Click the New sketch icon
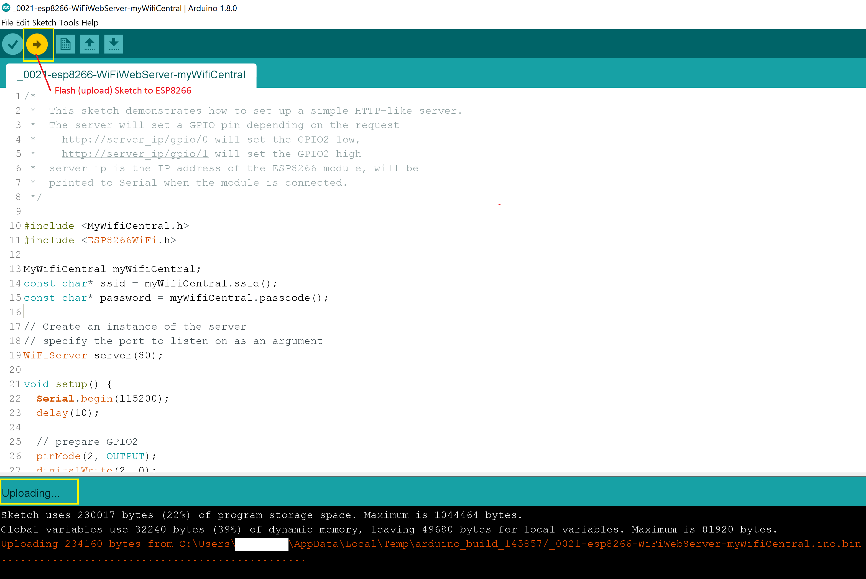The image size is (866, 579). pos(65,44)
